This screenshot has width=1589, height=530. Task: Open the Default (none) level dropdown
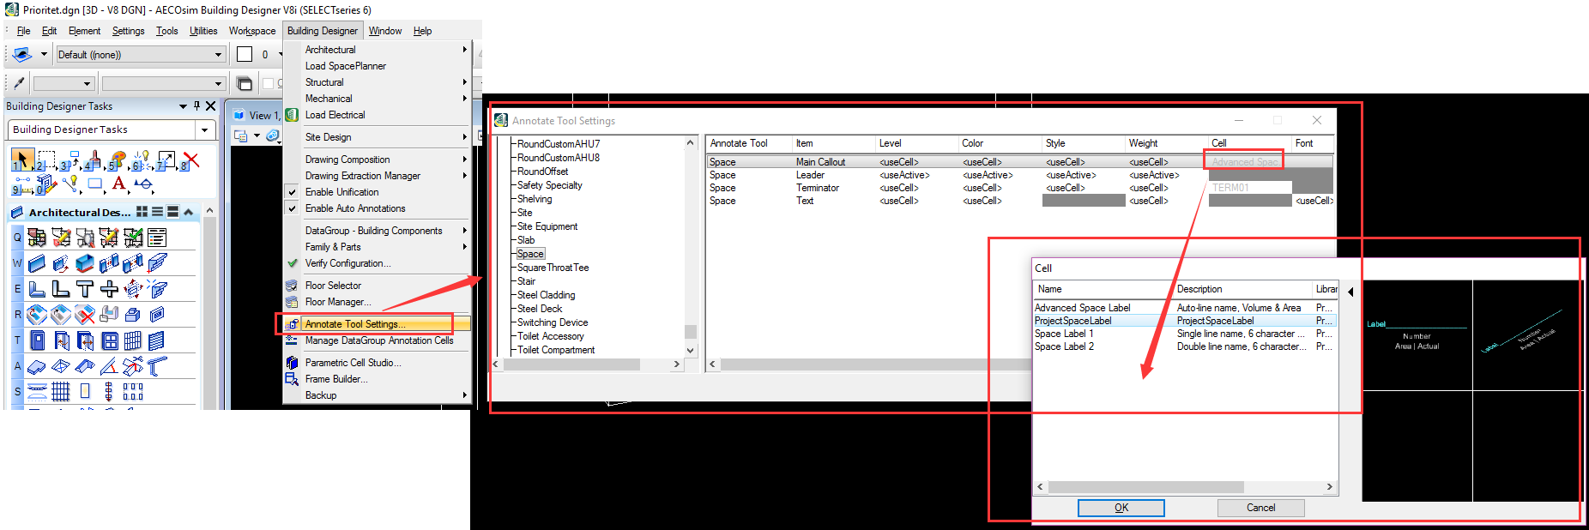(x=218, y=55)
